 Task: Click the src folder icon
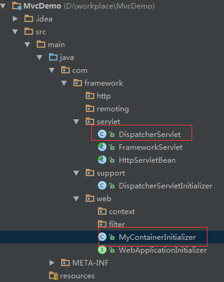(x=29, y=31)
